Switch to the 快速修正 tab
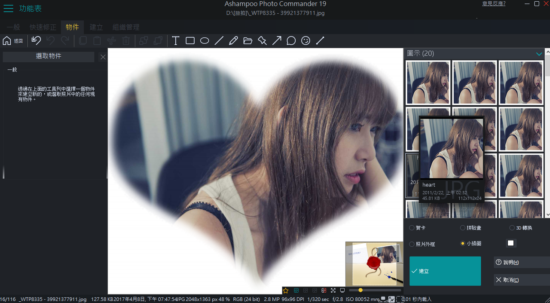This screenshot has width=550, height=303. 43,27
